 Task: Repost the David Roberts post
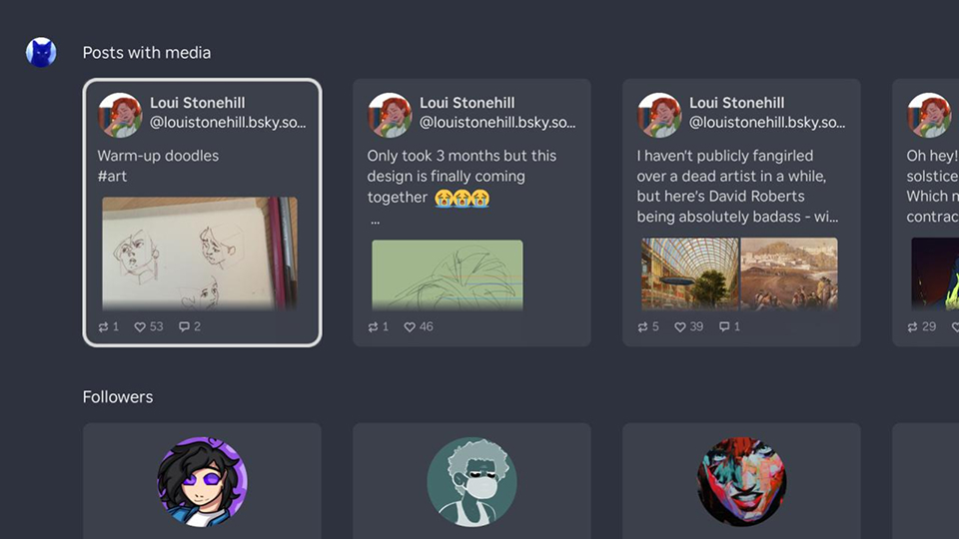coord(647,327)
